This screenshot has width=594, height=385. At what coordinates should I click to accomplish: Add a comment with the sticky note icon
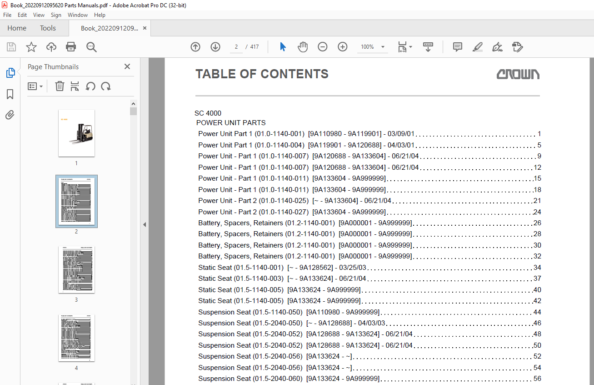point(458,47)
